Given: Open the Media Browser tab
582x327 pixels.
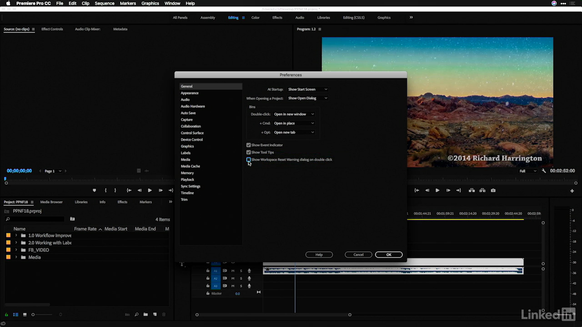Looking at the screenshot, I should [51, 202].
